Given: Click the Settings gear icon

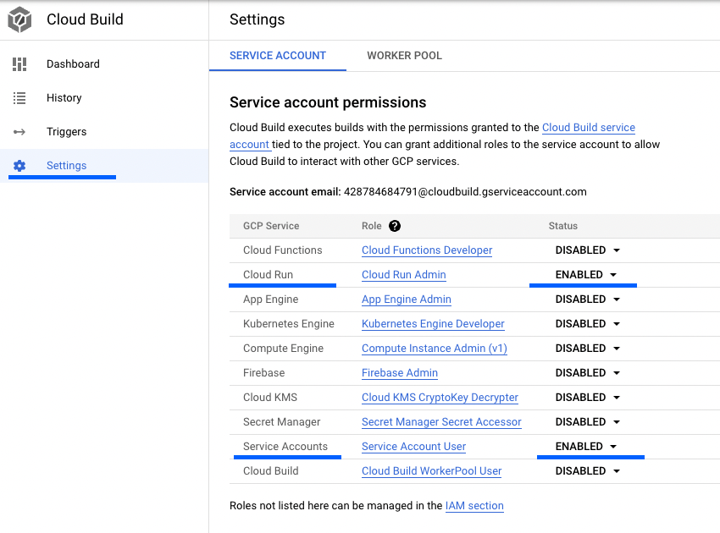Looking at the screenshot, I should coord(19,166).
